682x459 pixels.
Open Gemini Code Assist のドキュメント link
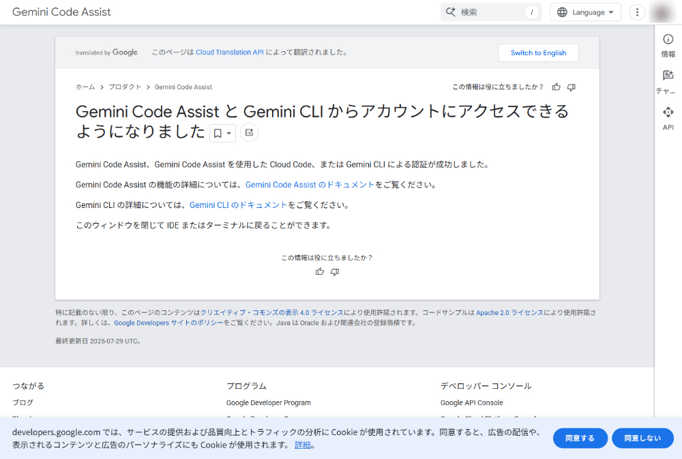tap(310, 185)
